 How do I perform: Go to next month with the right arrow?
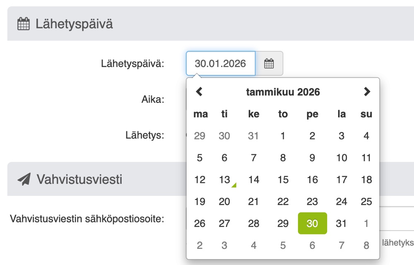[367, 92]
